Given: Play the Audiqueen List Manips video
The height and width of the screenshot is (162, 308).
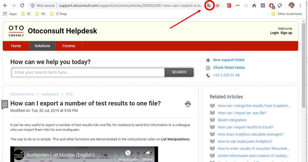Looking at the screenshot, I should click(84, 154).
